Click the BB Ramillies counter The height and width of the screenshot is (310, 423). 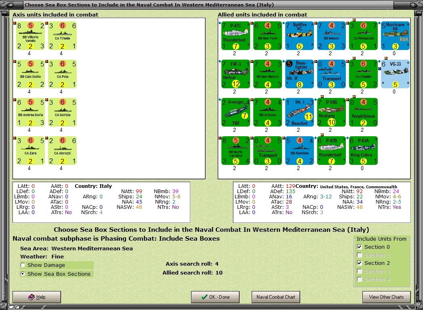point(299,150)
